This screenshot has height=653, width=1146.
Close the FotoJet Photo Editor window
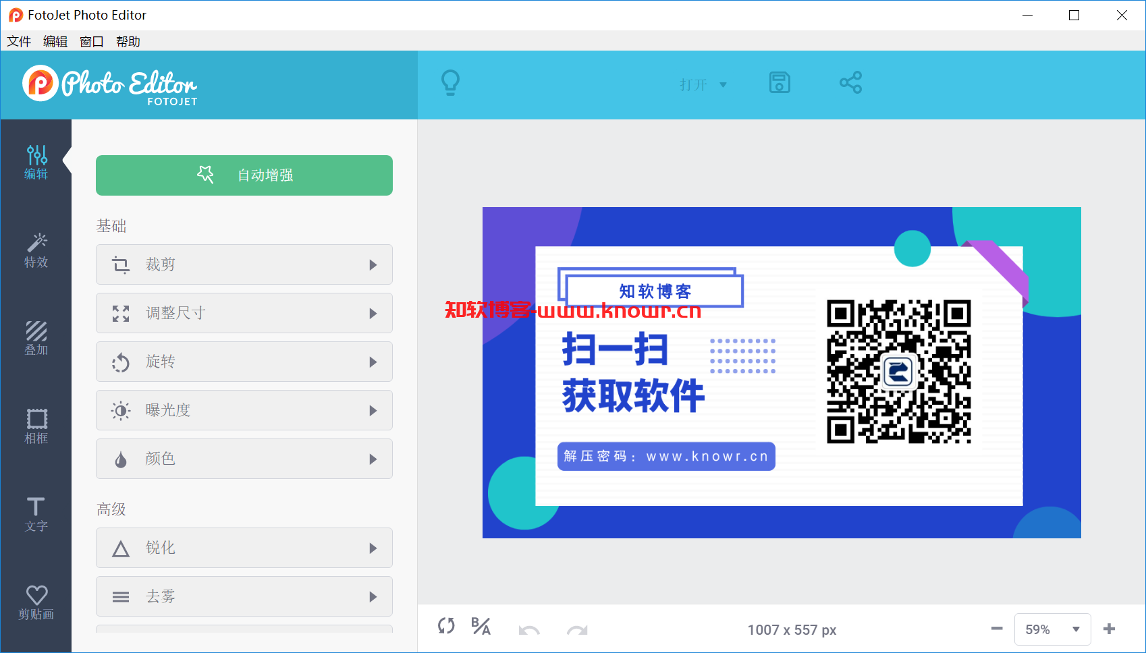coord(1122,15)
